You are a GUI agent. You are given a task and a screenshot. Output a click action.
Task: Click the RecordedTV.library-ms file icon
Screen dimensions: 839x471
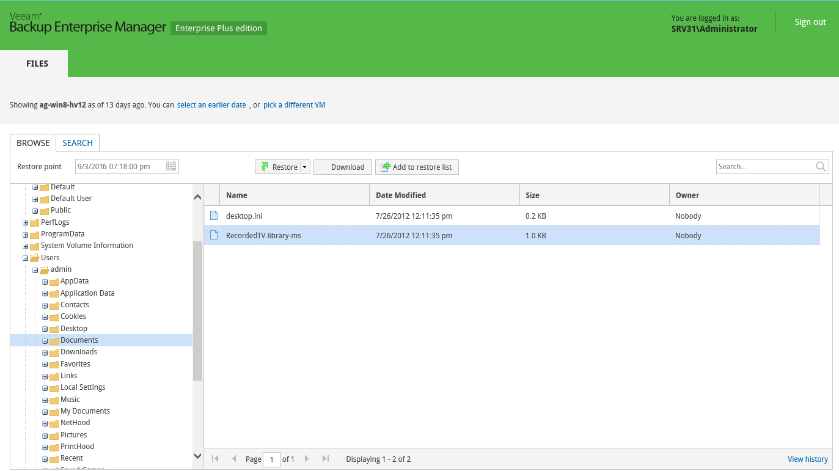214,235
